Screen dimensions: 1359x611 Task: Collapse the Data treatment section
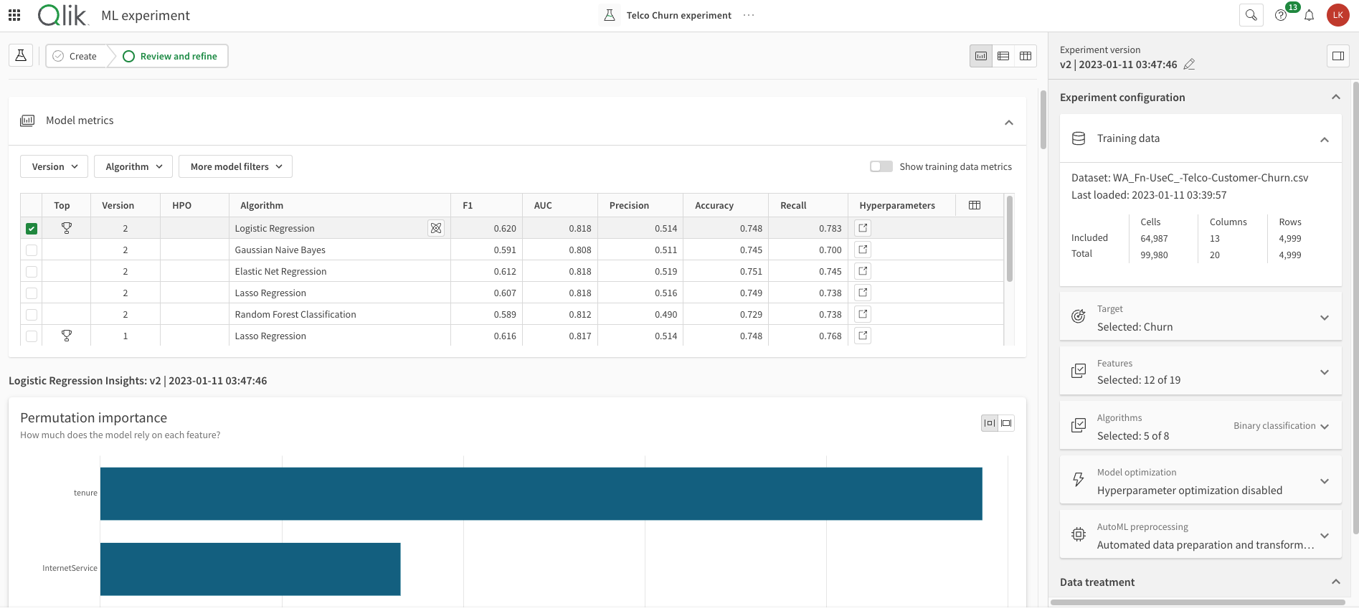coord(1336,582)
